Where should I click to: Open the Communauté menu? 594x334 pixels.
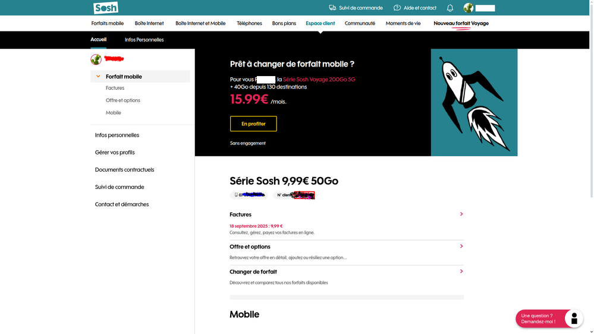tap(360, 24)
